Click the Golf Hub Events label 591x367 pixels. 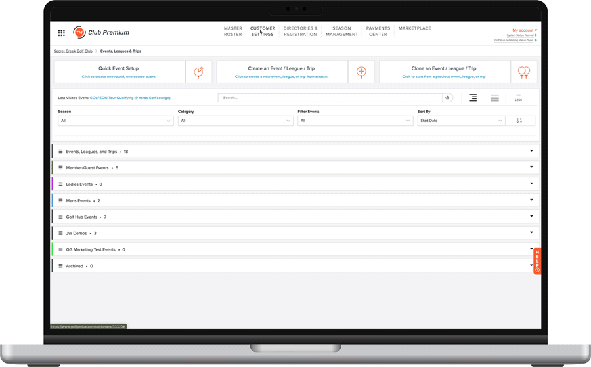pyautogui.click(x=82, y=217)
